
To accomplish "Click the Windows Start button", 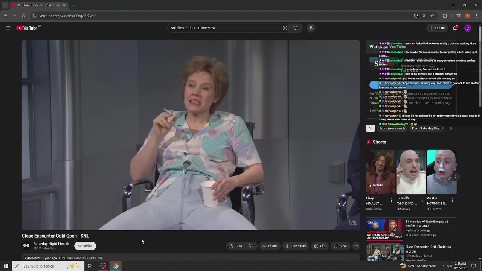I will pos(6,266).
